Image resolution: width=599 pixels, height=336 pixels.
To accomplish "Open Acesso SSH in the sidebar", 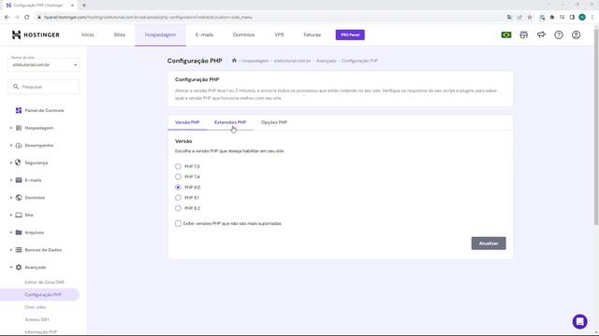I will (37, 319).
